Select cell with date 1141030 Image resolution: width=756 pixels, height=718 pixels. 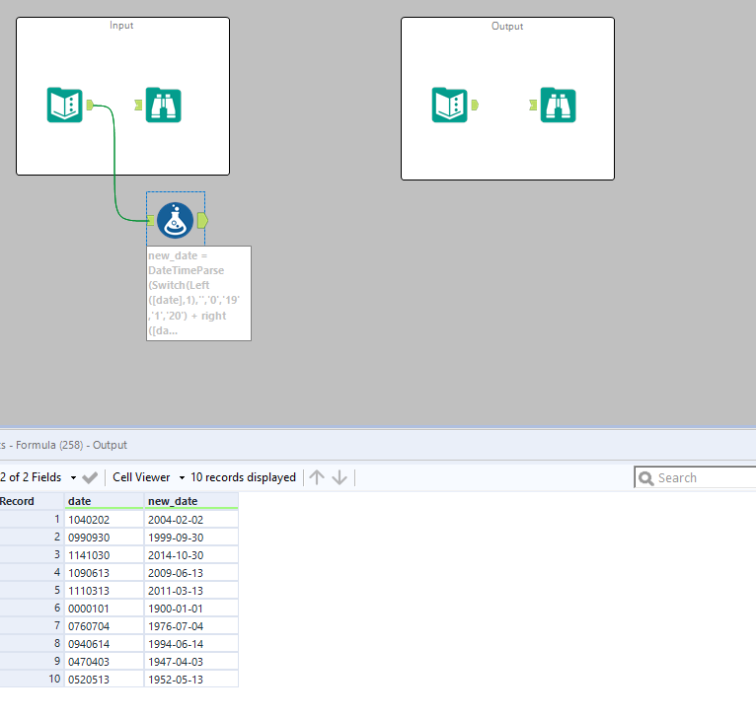pyautogui.click(x=105, y=555)
